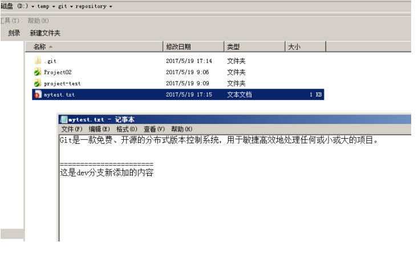The width and height of the screenshot is (418, 278).
Task: Click the Notepad title bar icon
Action: pyautogui.click(x=64, y=119)
